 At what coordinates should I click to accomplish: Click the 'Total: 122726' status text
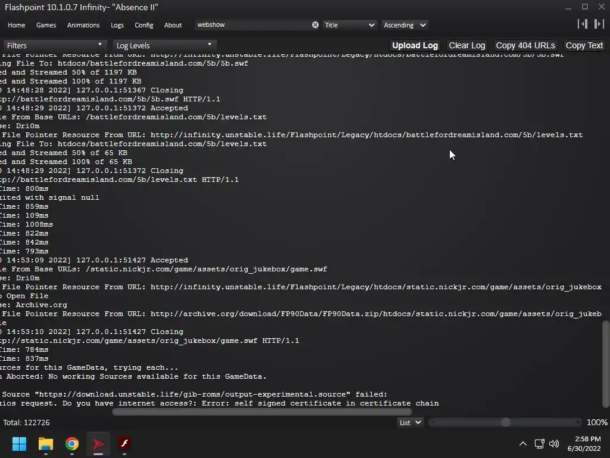coord(26,423)
